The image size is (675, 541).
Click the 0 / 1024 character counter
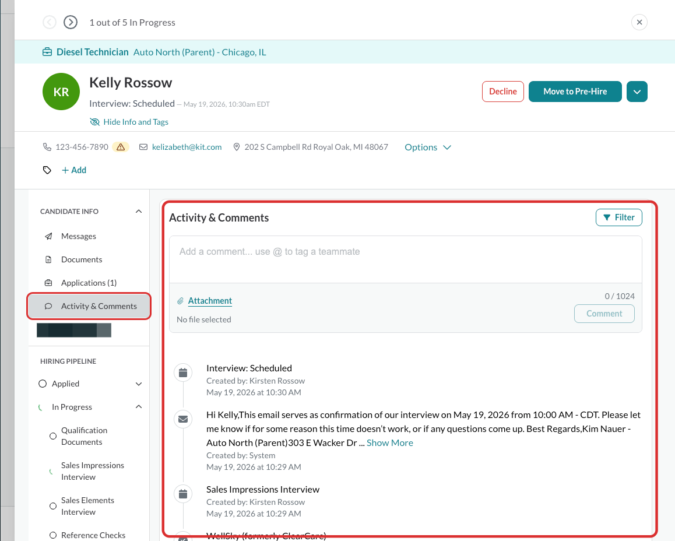point(620,296)
